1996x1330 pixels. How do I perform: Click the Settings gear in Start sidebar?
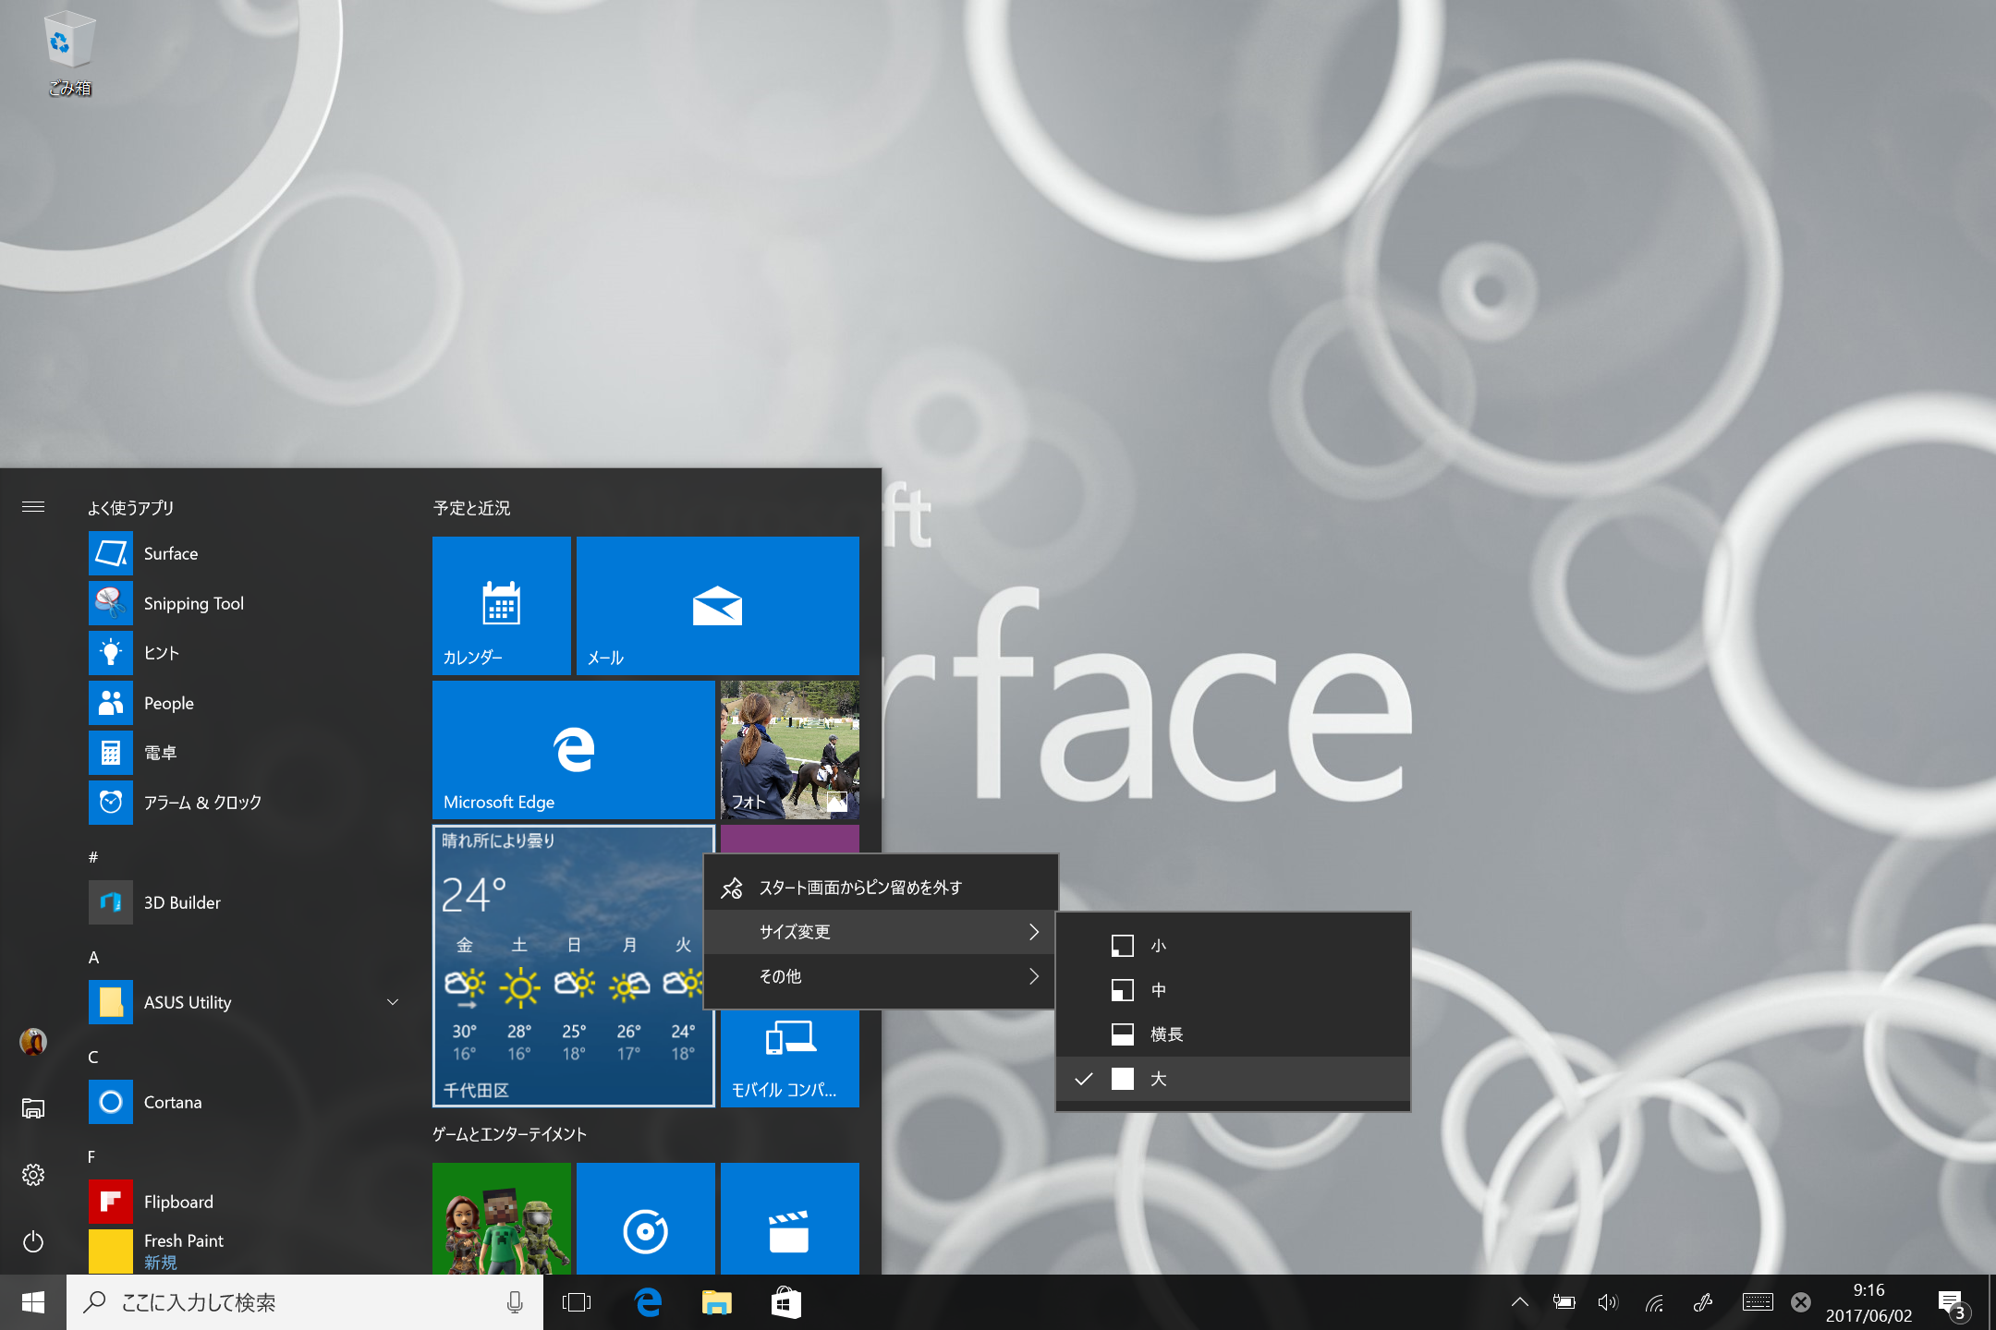[33, 1175]
